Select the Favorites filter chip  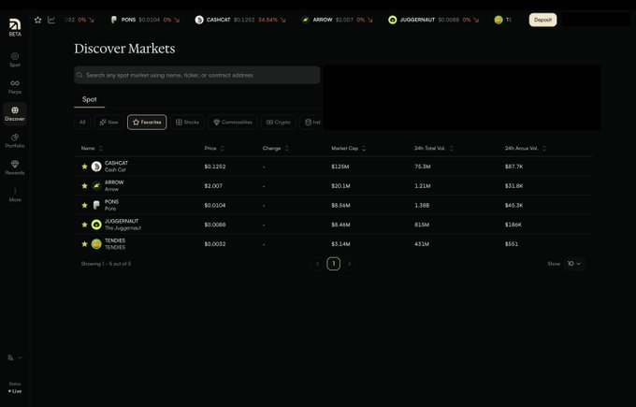coord(147,123)
